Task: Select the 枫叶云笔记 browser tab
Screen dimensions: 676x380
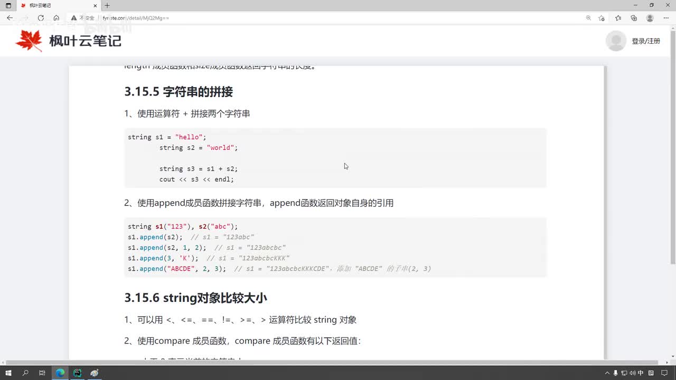Action: 59,5
